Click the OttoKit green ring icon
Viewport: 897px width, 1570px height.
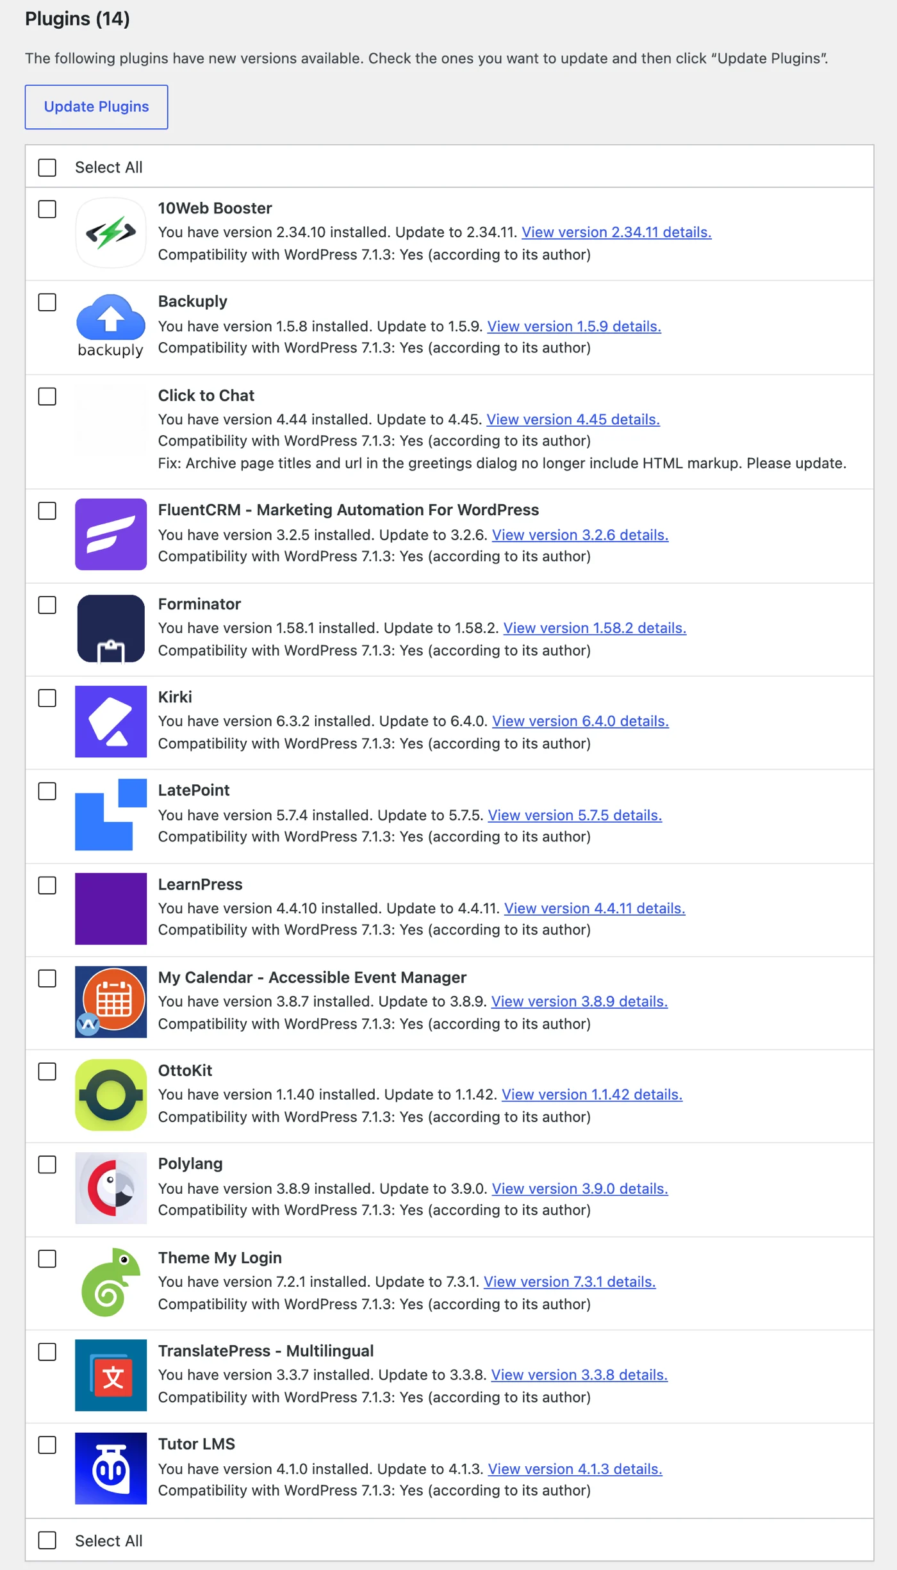(x=111, y=1095)
